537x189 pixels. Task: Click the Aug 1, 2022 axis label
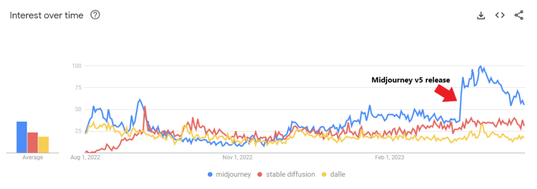[x=82, y=157]
